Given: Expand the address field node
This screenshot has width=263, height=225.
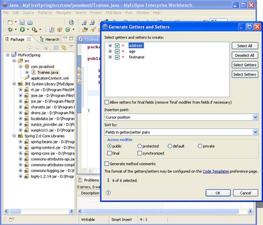Looking at the screenshot, I should (x=110, y=46).
